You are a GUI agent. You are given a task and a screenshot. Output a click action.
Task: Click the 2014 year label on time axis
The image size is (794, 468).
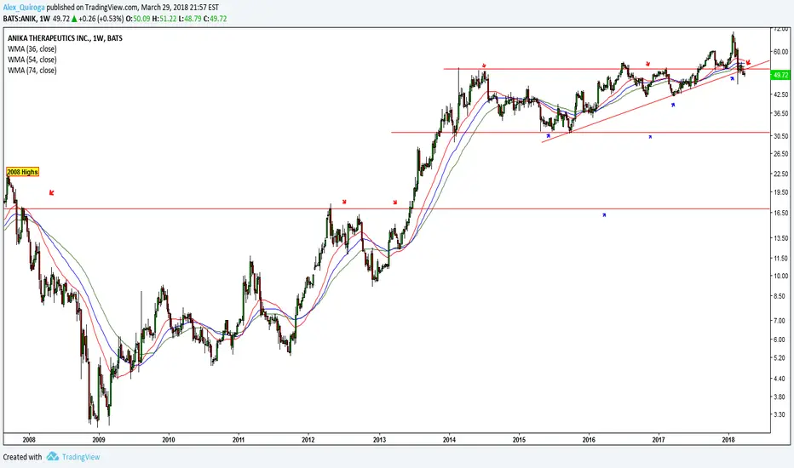pos(449,440)
